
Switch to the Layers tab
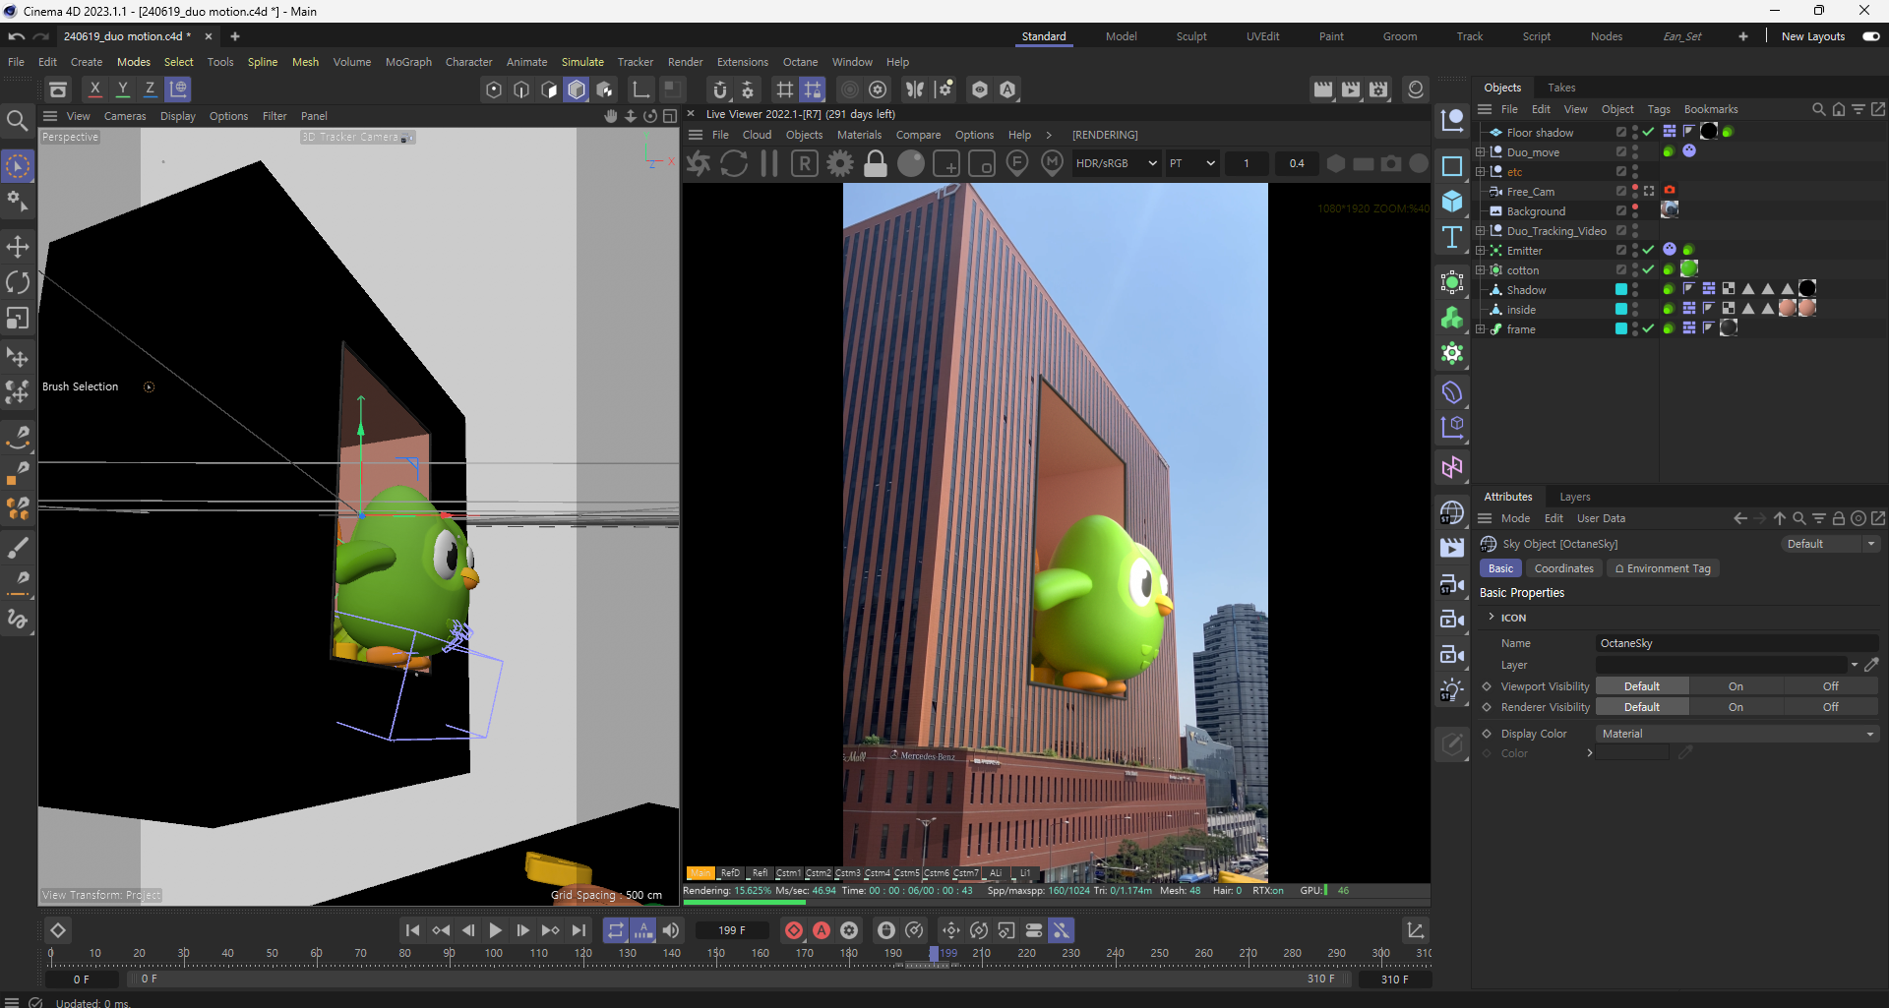pyautogui.click(x=1574, y=497)
